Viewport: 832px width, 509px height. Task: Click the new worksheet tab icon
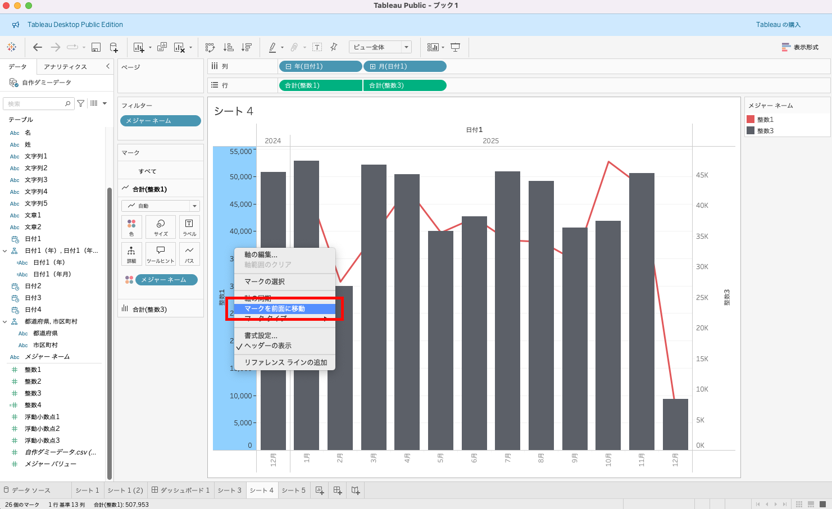[x=320, y=490]
